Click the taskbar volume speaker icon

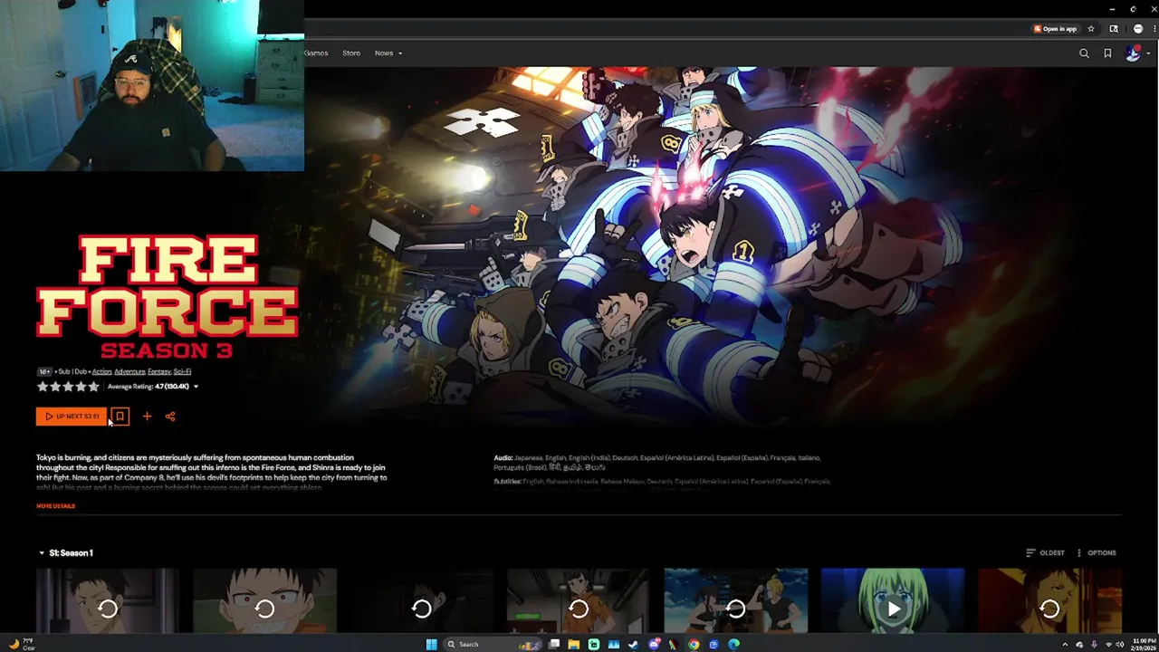tap(1120, 645)
